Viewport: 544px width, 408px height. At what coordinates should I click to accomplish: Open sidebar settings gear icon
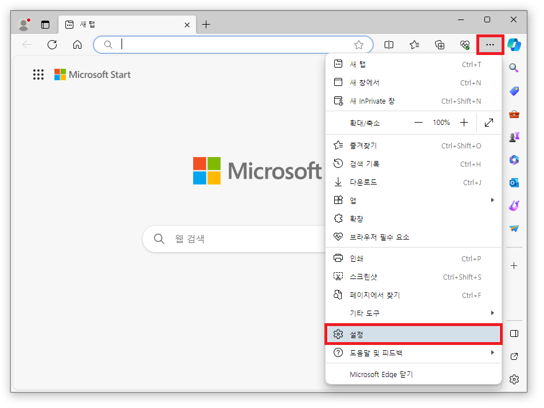[x=514, y=379]
